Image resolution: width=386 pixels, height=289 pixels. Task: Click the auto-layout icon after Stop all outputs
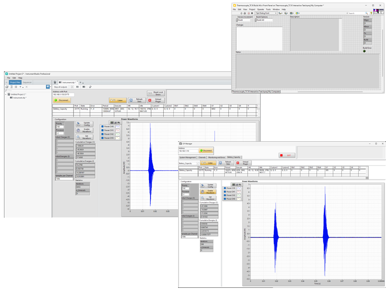(72, 87)
